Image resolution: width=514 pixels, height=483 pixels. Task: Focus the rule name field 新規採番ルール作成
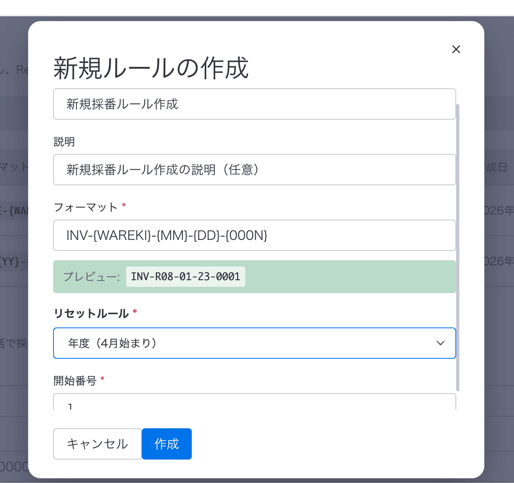[x=254, y=104]
